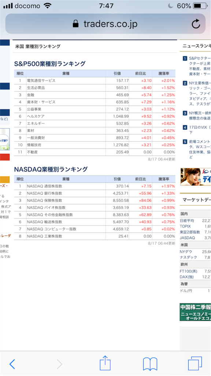Tap the NASDAQ業種別ランキング heading
Viewport: 211px width, 376px height.
coord(51,169)
